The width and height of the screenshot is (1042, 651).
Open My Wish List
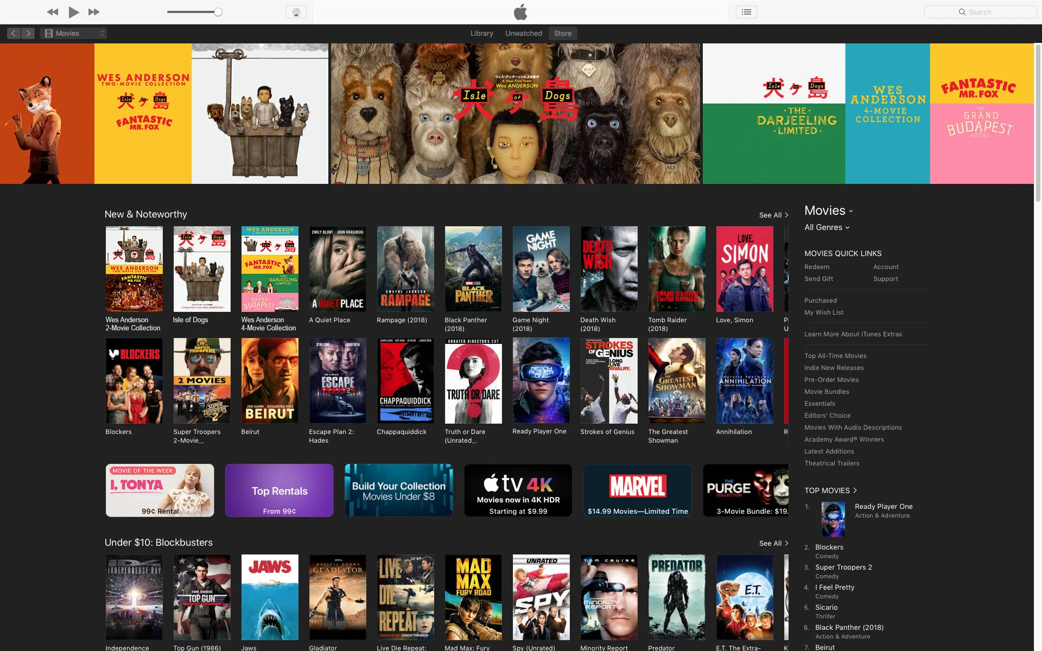[824, 312]
